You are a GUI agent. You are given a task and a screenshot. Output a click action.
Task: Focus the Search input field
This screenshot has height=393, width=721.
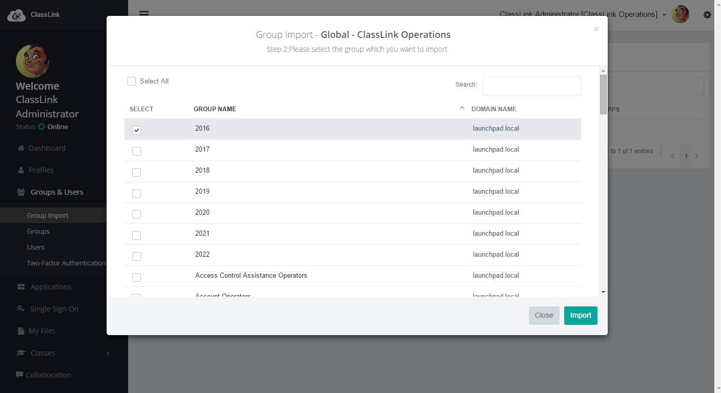click(532, 86)
